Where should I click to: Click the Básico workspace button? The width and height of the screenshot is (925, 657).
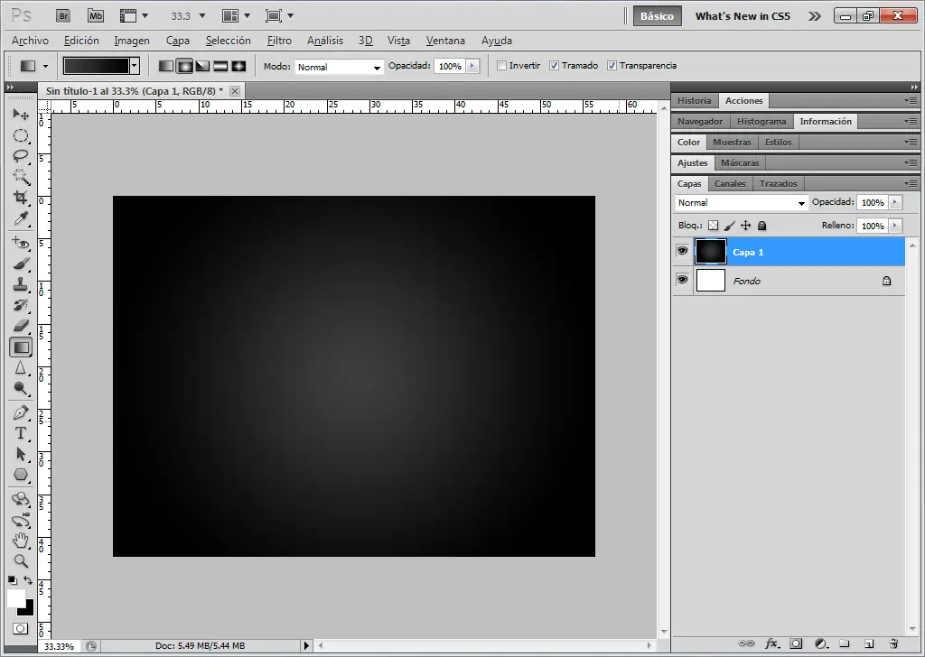pyautogui.click(x=657, y=15)
